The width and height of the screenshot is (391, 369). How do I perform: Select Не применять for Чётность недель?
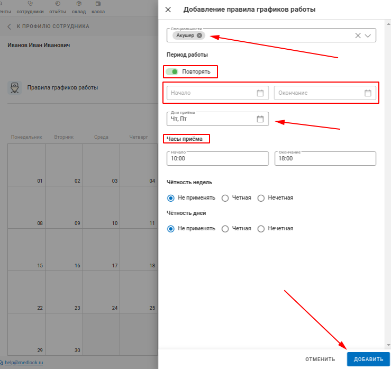[171, 198]
